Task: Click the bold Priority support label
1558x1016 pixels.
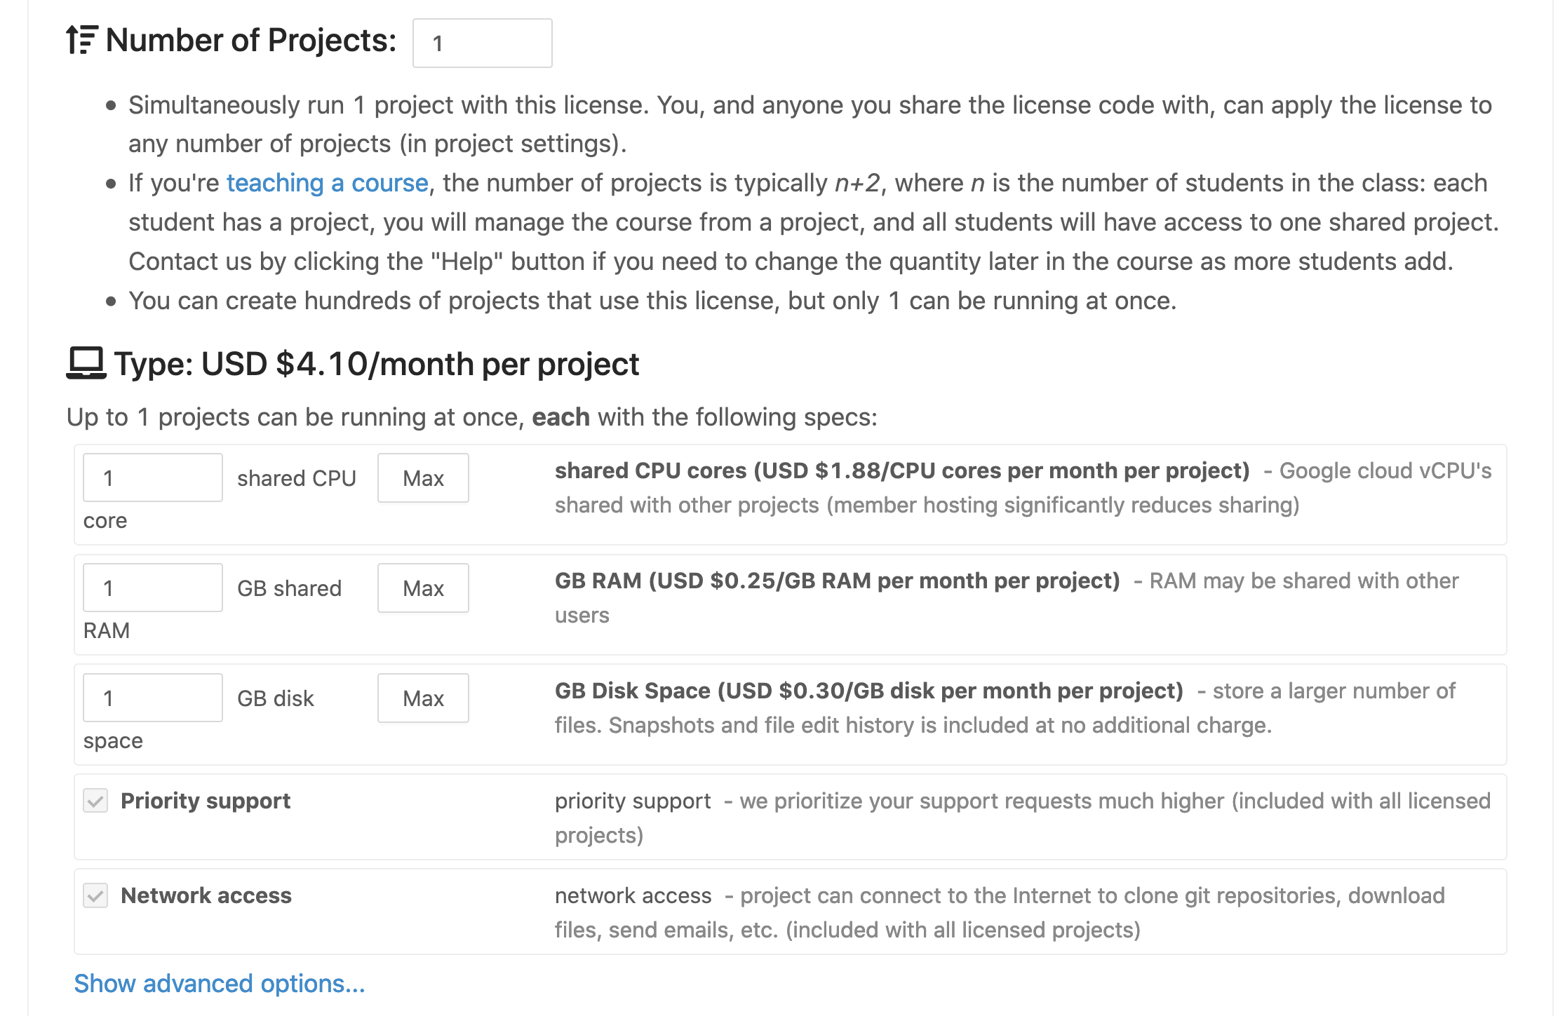Action: point(205,801)
